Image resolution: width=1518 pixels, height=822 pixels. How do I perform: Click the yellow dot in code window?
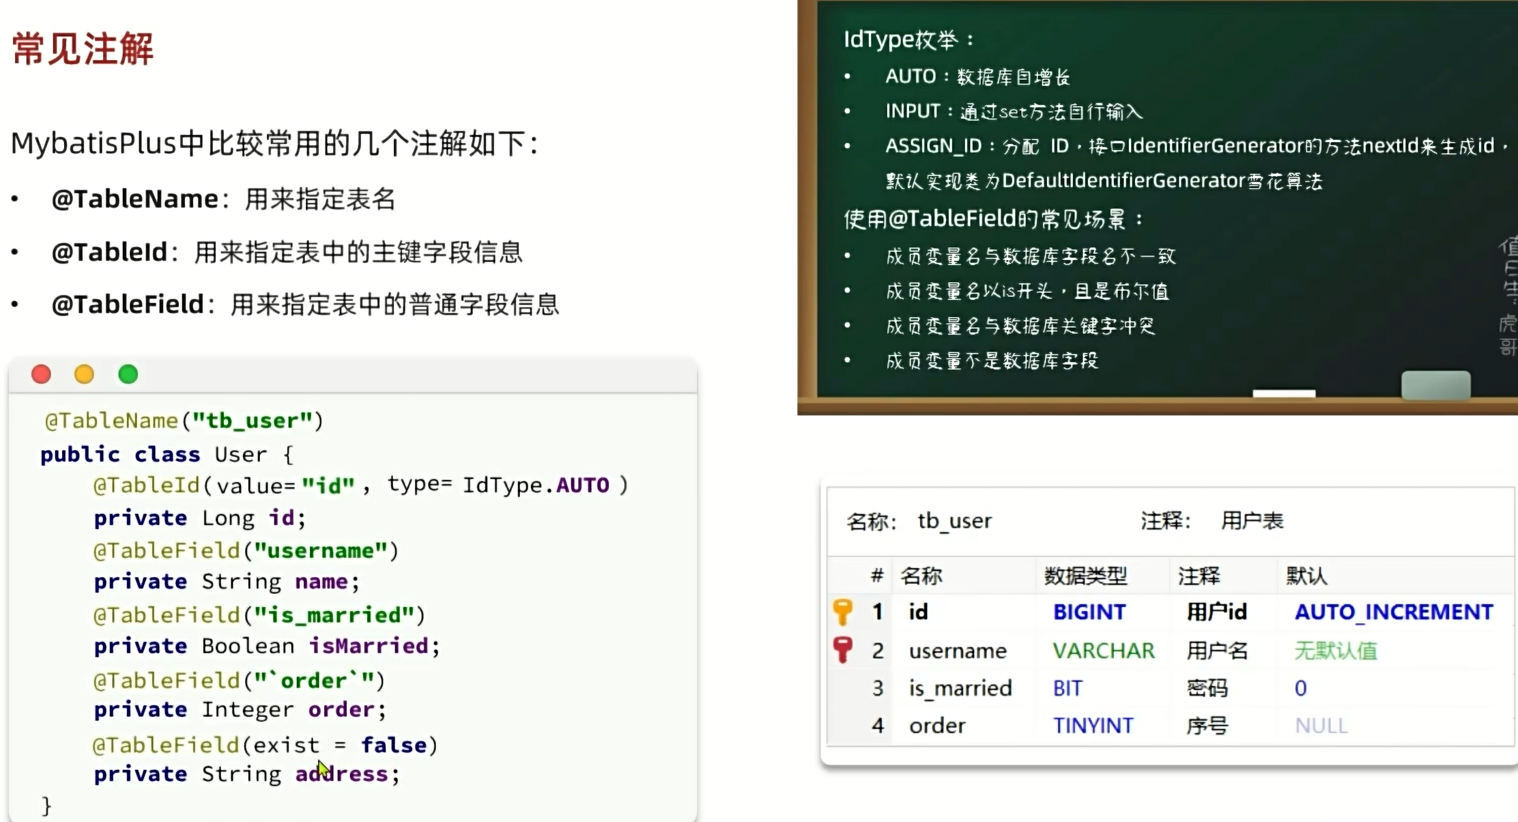coord(84,374)
